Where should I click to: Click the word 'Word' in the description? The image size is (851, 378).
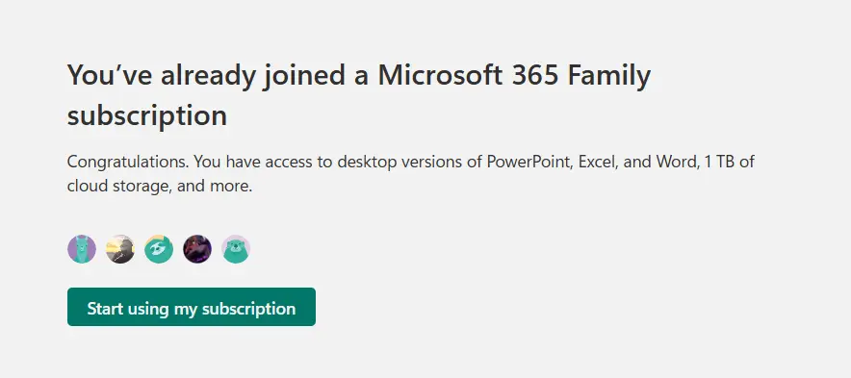click(676, 162)
